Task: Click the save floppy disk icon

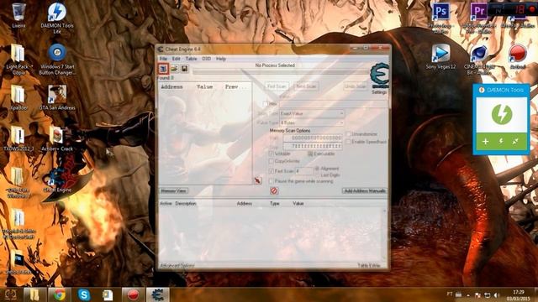Action: click(x=185, y=69)
